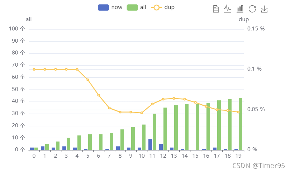
Task: Click the right axis title 'dup'
Action: (x=244, y=19)
